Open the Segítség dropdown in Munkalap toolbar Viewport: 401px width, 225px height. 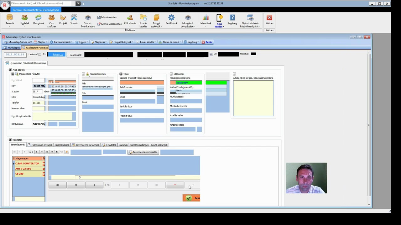click(191, 42)
